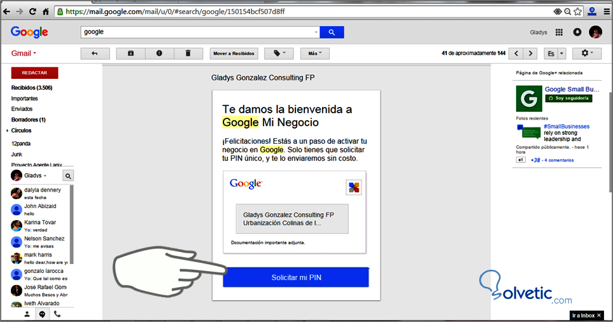Image resolution: width=613 pixels, height=322 pixels.
Task: Open chat with Karina Tovar
Action: pos(39,225)
